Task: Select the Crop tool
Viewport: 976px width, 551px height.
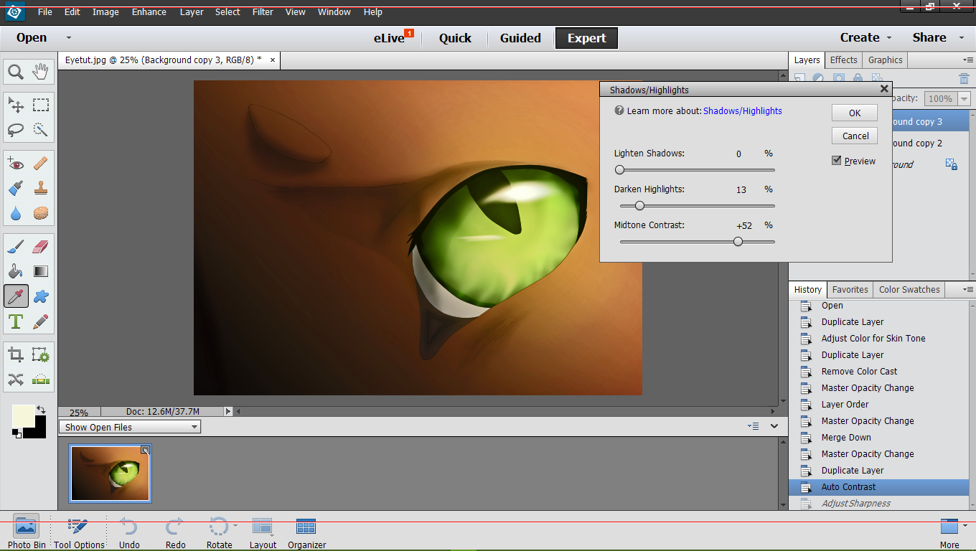Action: (16, 354)
